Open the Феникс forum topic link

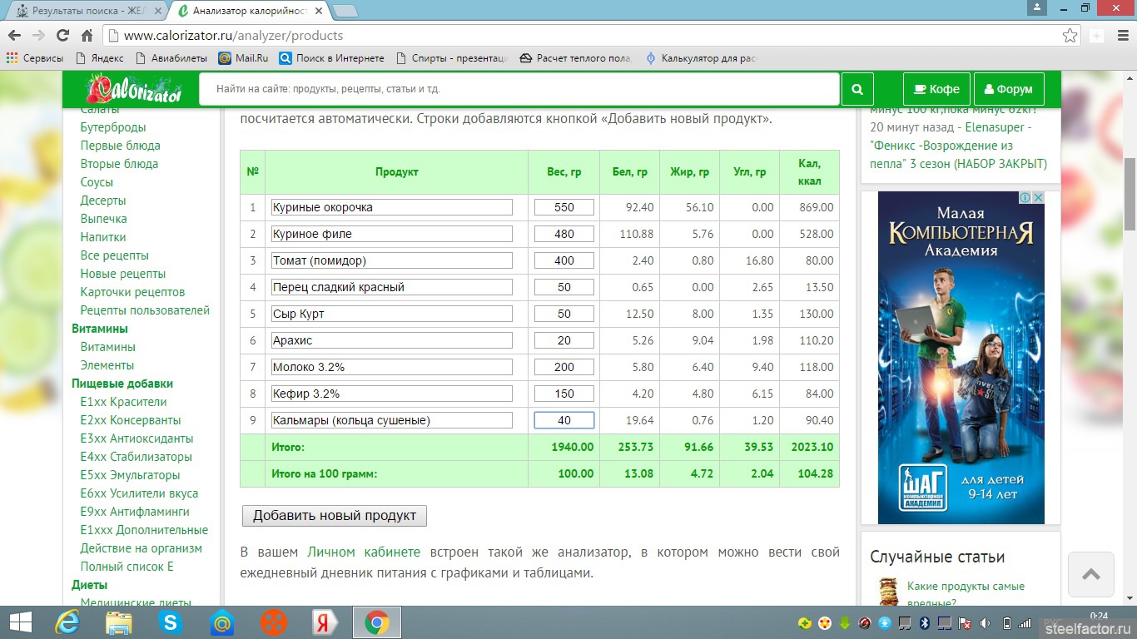click(958, 146)
